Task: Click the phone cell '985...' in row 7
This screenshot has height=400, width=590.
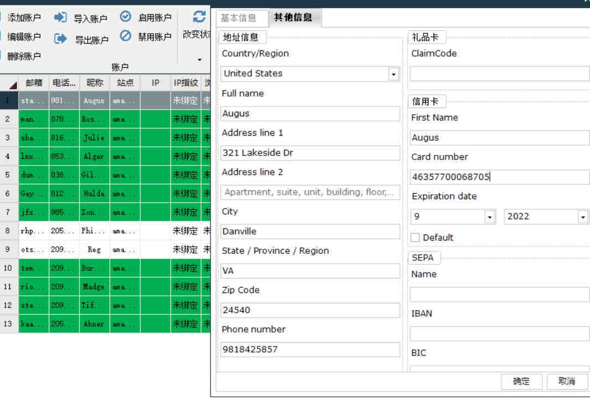Action: (64, 212)
